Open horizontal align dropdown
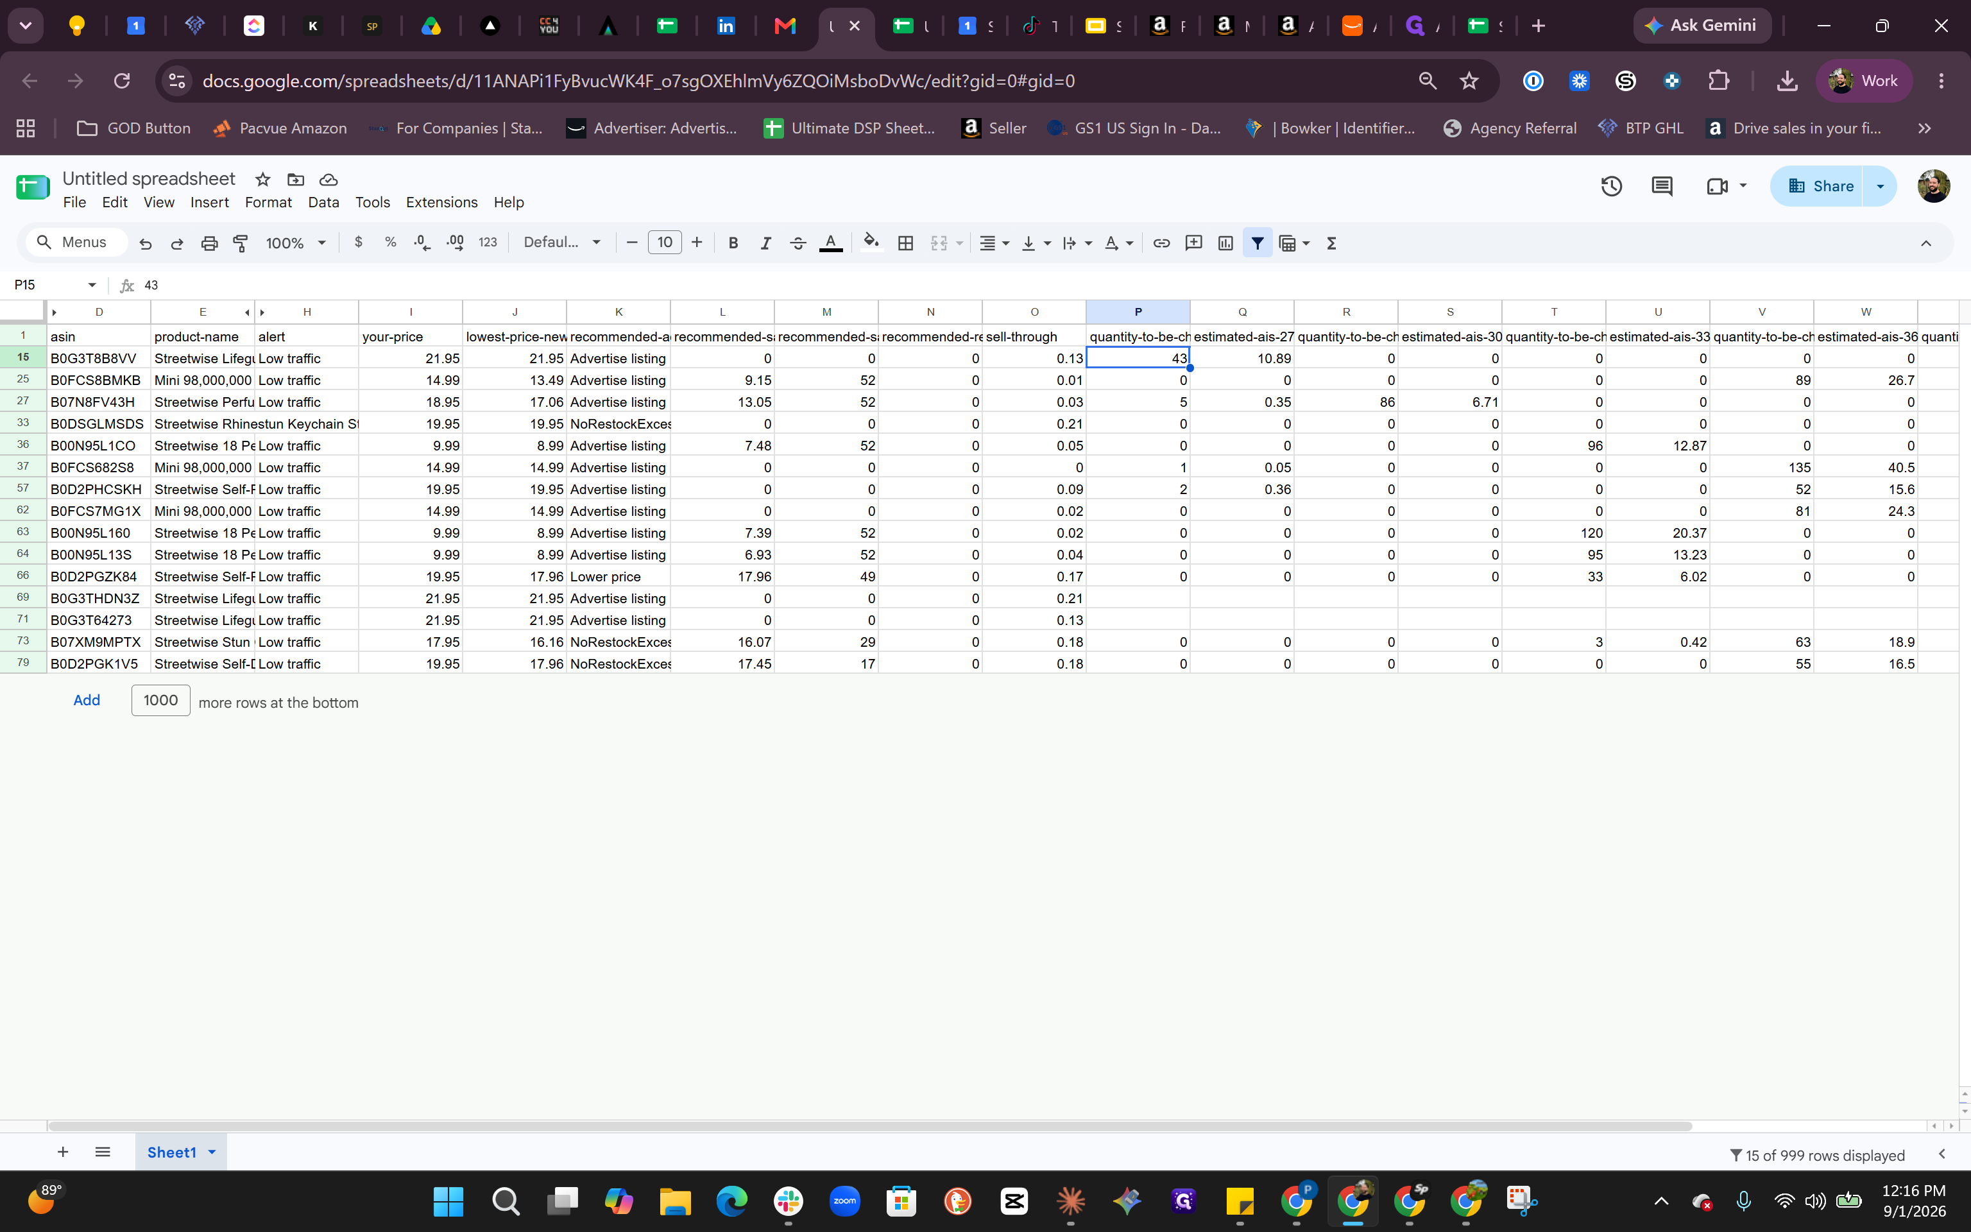Screen dimensions: 1971x1232 coord(994,243)
